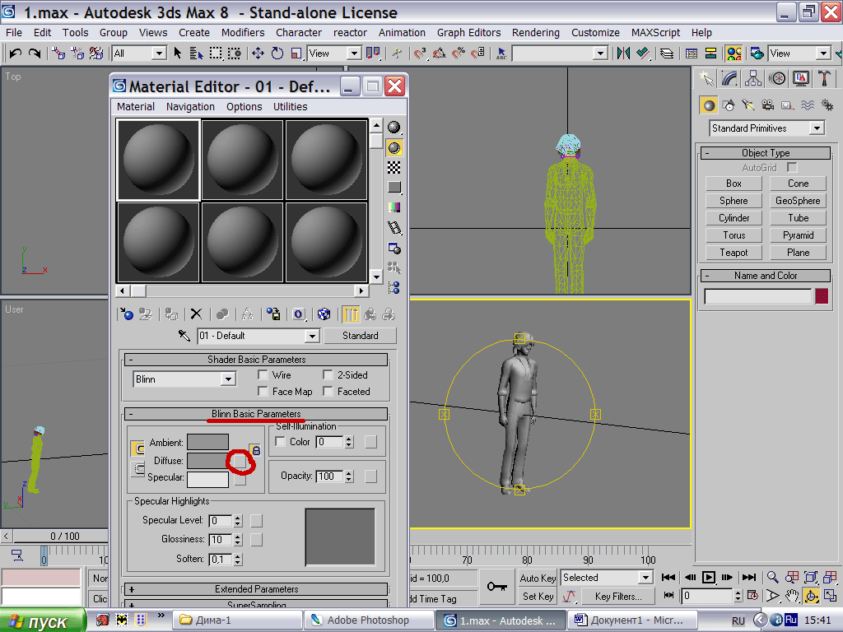Click Go to Parent icon

pyautogui.click(x=370, y=314)
